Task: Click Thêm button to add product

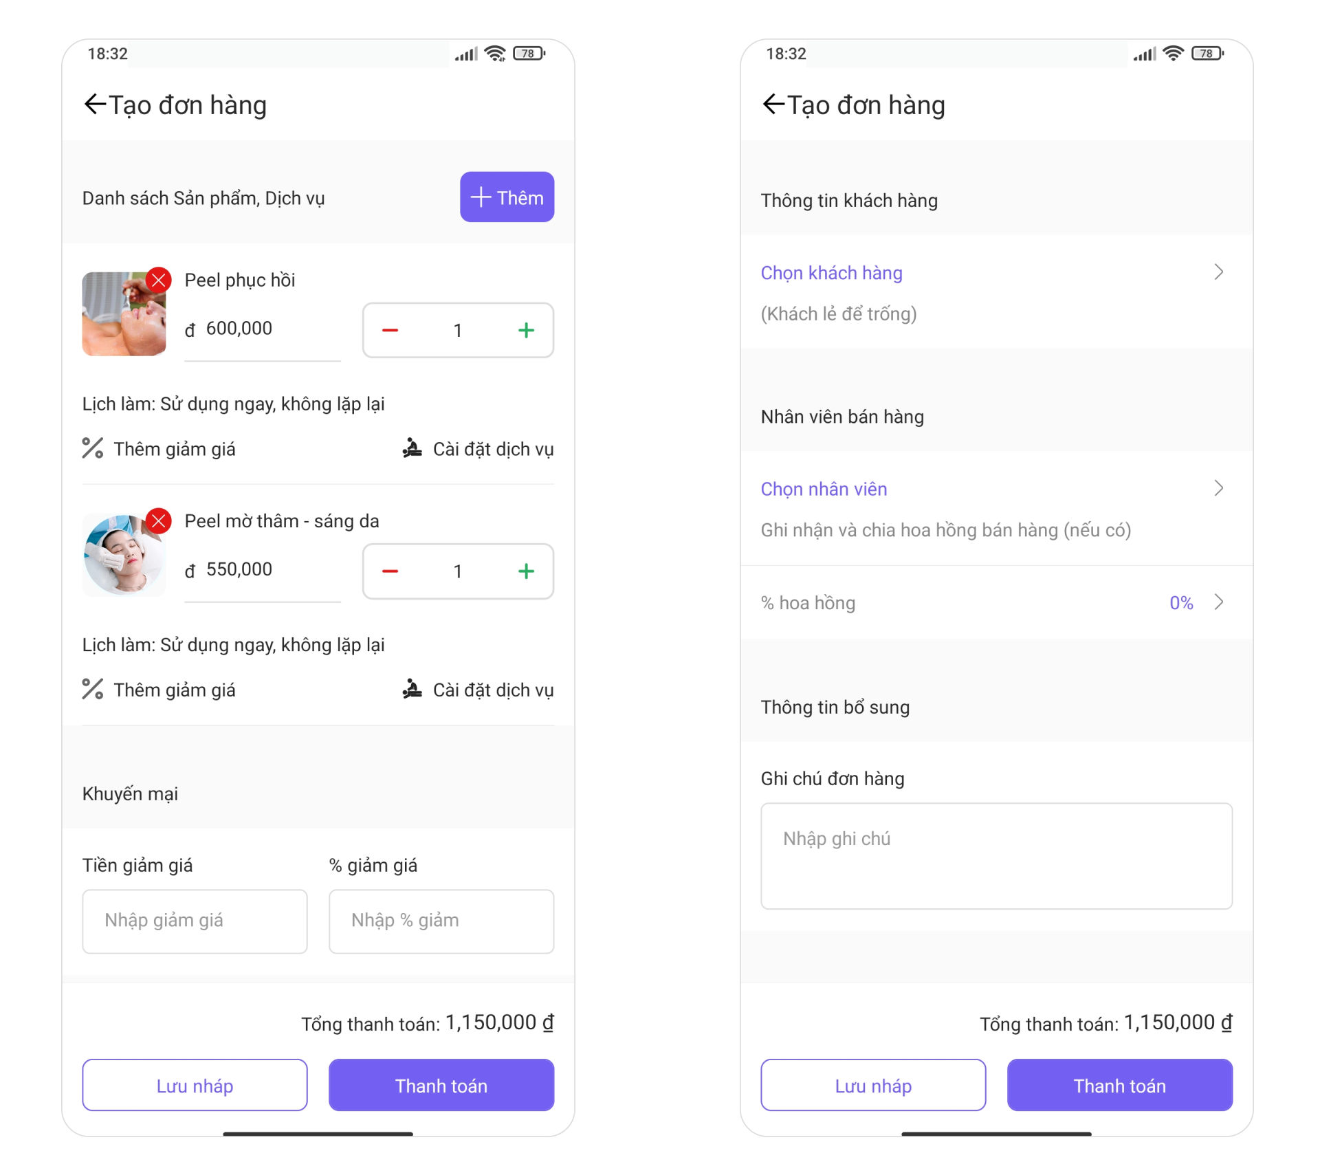Action: click(507, 197)
